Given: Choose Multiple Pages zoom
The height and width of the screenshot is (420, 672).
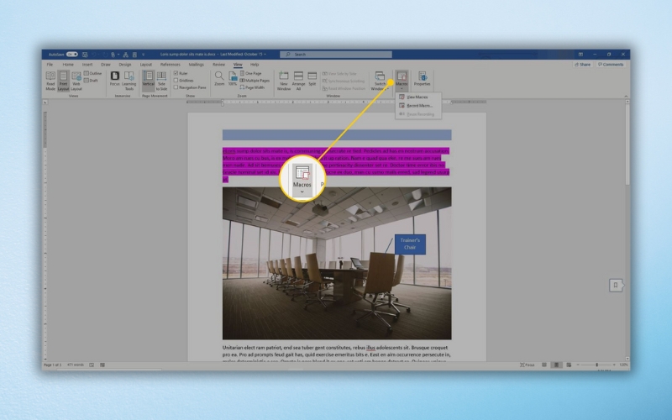Looking at the screenshot, I should point(255,80).
